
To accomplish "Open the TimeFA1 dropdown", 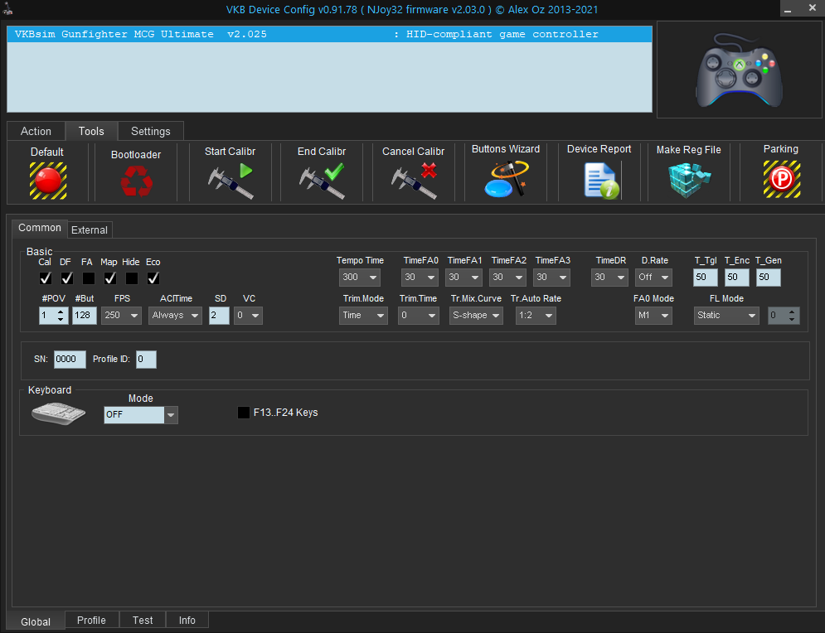I will 464,278.
